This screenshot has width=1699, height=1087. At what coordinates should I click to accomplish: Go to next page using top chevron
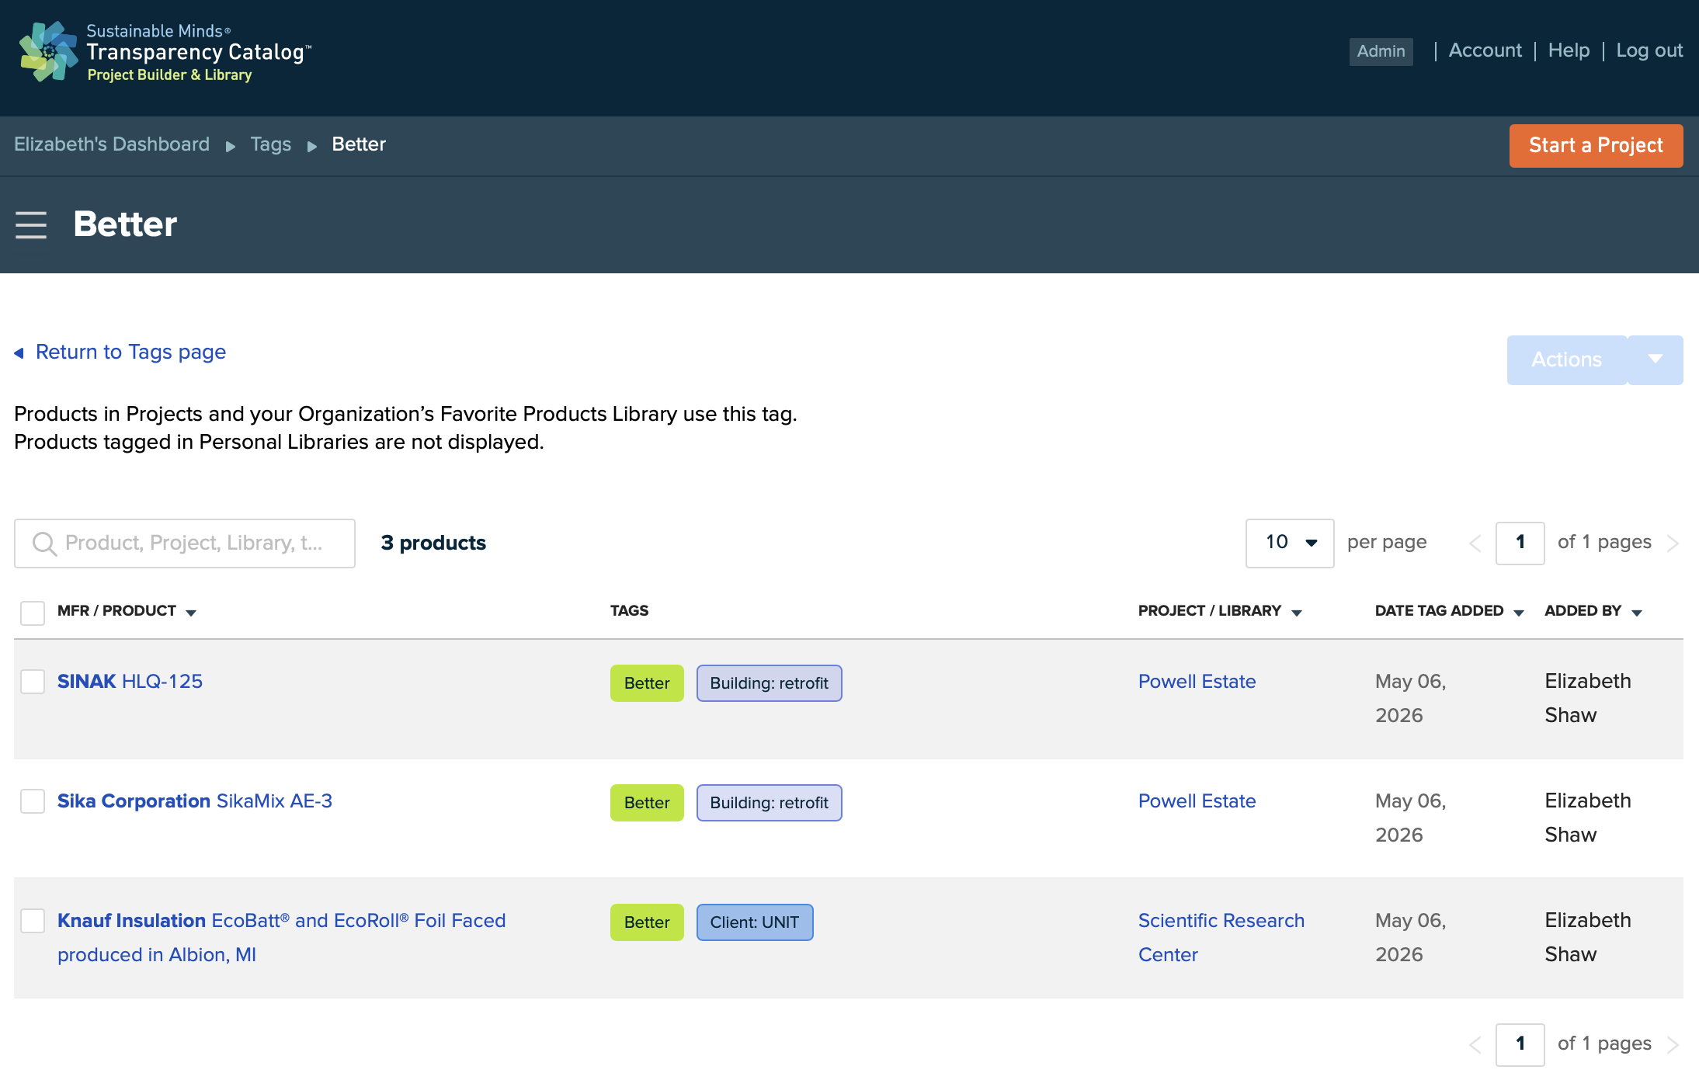[x=1673, y=543]
